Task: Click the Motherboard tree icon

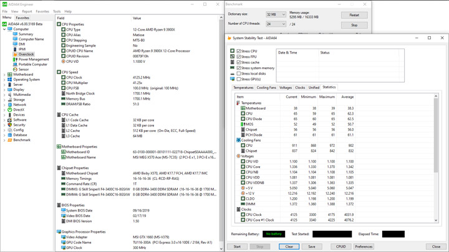Action: (10, 75)
